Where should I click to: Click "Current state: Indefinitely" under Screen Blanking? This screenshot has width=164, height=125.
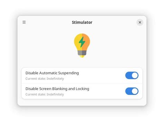tap(45, 95)
